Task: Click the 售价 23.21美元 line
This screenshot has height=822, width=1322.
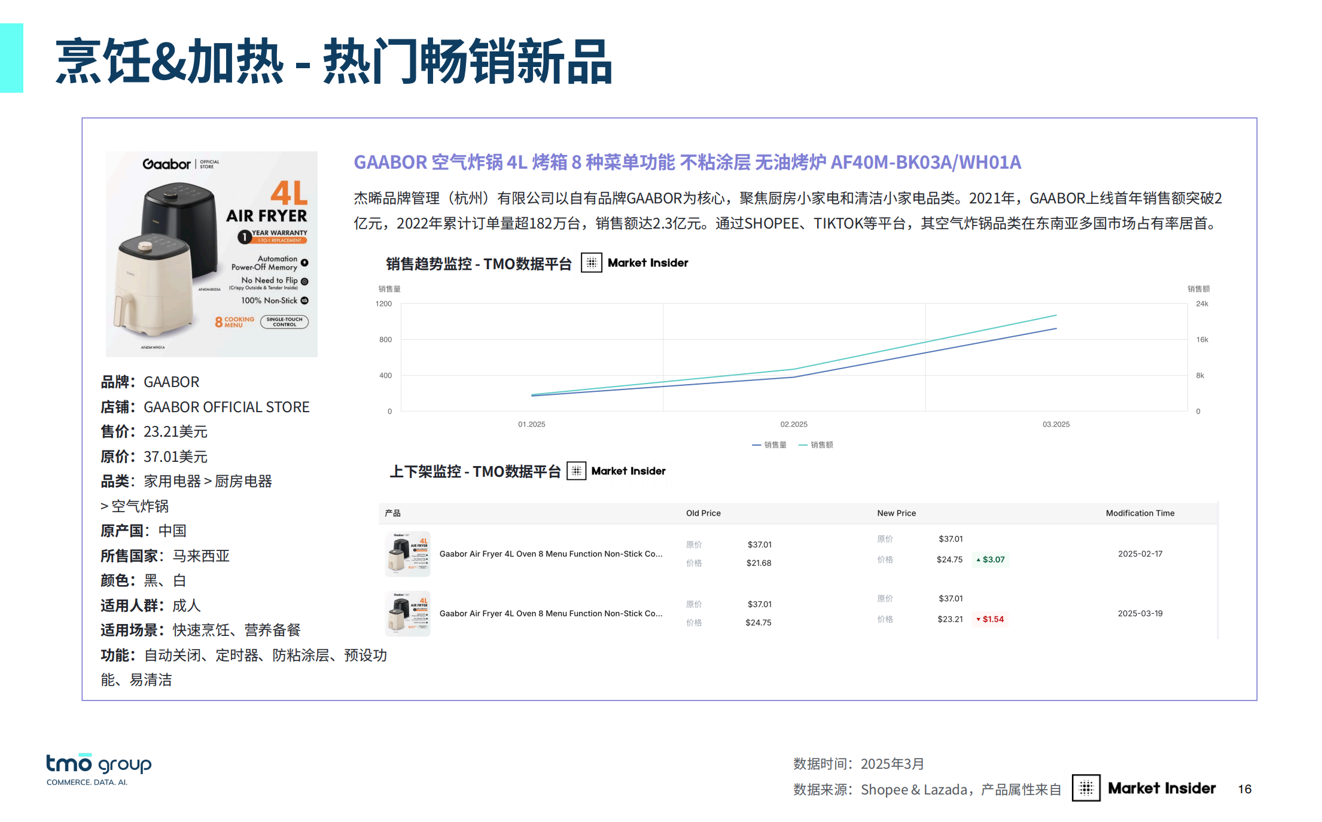Action: tap(154, 431)
